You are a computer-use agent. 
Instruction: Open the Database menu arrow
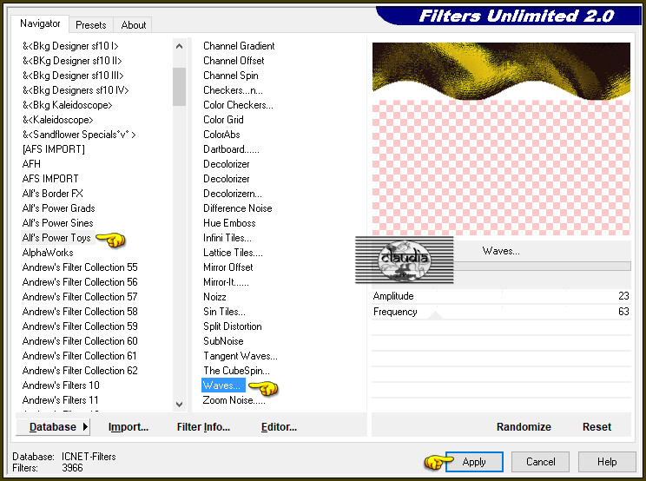85,426
